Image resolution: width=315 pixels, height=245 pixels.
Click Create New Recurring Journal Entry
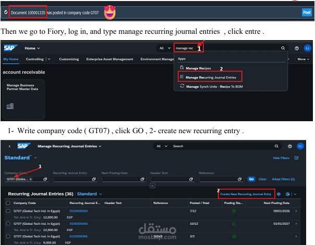[x=246, y=194]
